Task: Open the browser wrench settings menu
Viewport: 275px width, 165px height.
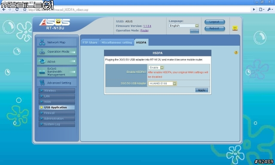Action: 270,9
